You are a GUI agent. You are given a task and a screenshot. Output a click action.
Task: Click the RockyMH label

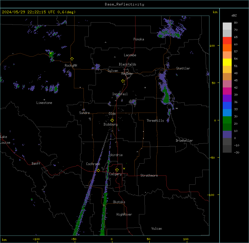pyautogui.click(x=71, y=66)
